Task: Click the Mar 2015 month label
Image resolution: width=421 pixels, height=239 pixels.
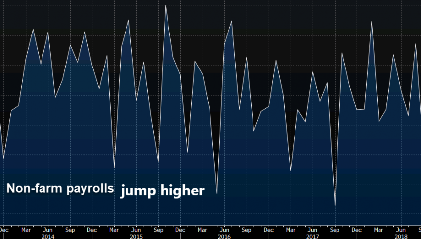Action: [x=114, y=229]
